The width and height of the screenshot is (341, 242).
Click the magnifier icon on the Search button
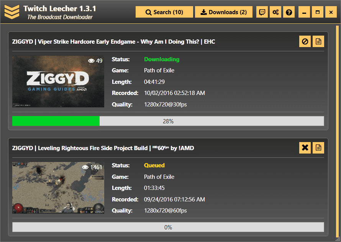click(x=149, y=12)
